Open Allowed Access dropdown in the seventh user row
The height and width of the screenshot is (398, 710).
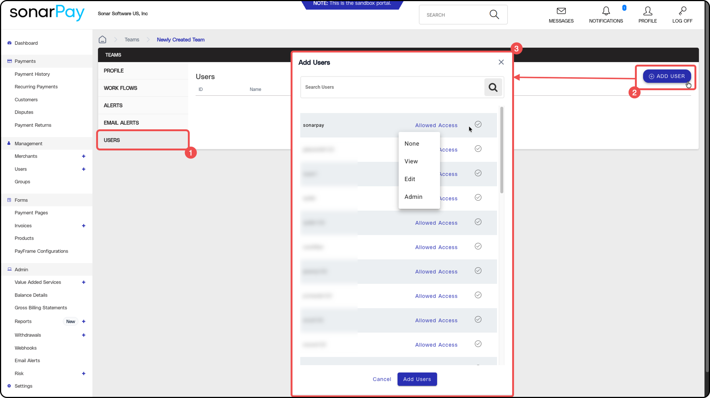click(x=436, y=272)
